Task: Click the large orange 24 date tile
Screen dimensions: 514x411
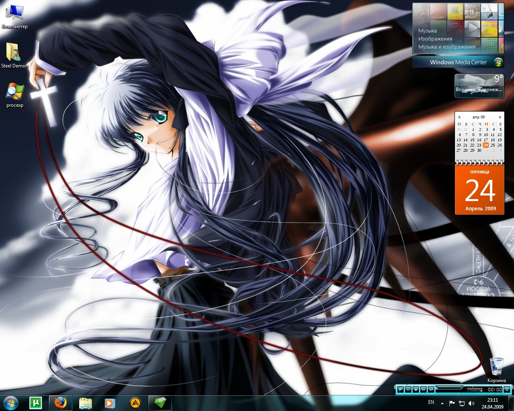Action: coord(479,190)
